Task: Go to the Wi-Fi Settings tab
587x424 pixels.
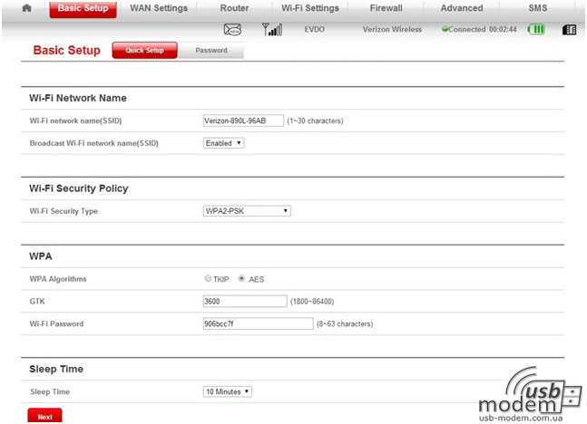Action: coord(309,8)
